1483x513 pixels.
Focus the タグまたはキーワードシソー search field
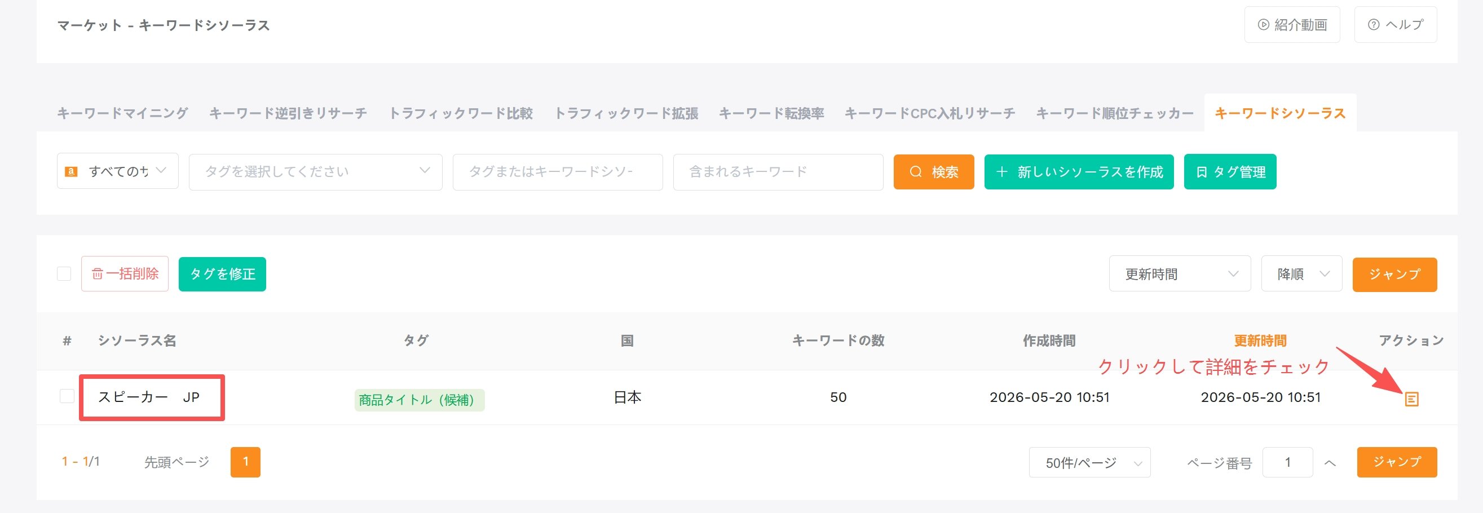558,171
